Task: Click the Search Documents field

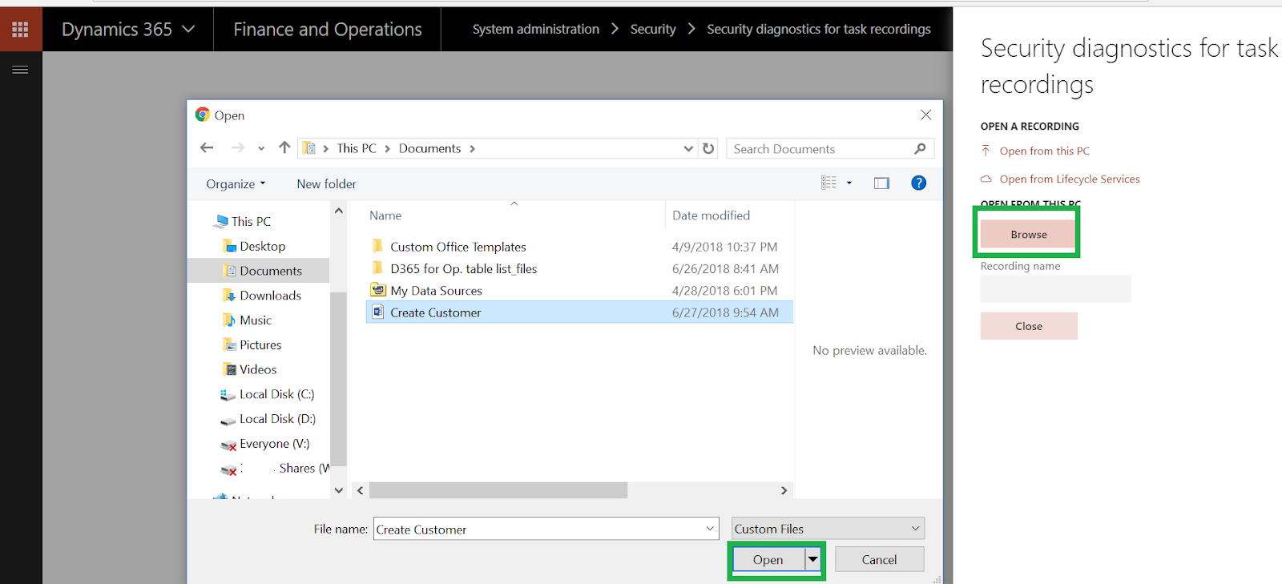Action: (x=820, y=148)
